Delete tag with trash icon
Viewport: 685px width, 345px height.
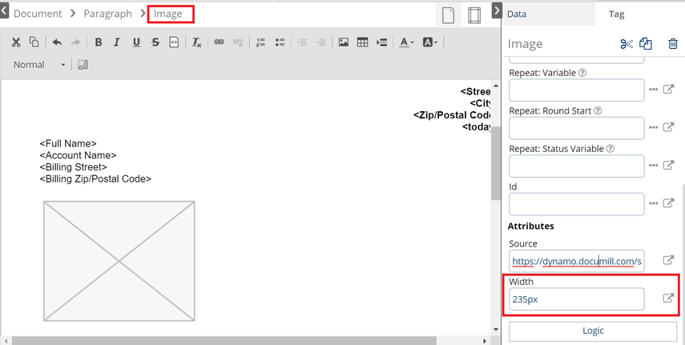[673, 44]
